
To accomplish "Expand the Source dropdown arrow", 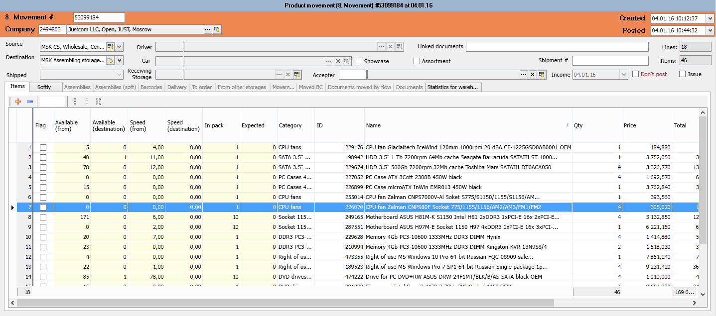I will tap(120, 47).
